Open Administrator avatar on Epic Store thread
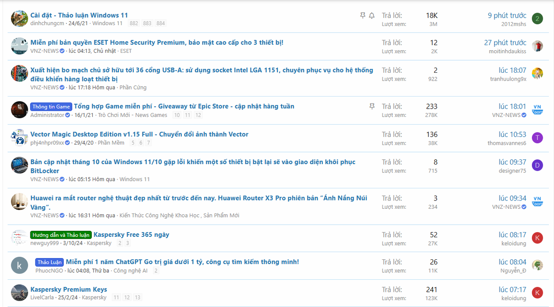This screenshot has width=554, height=307. pyautogui.click(x=19, y=110)
